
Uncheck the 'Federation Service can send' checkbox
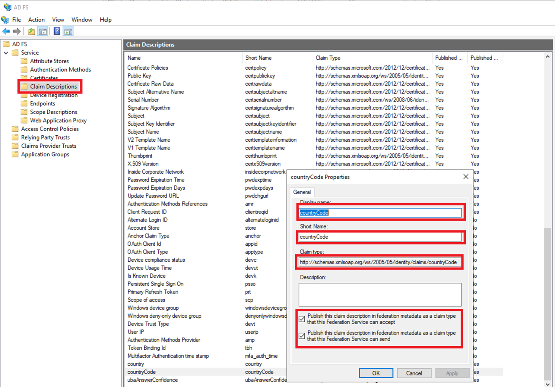302,336
